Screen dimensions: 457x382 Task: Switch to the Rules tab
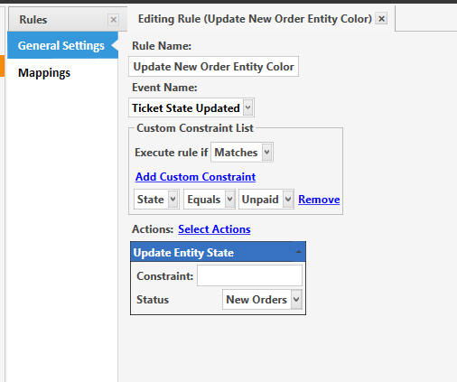[x=33, y=20]
